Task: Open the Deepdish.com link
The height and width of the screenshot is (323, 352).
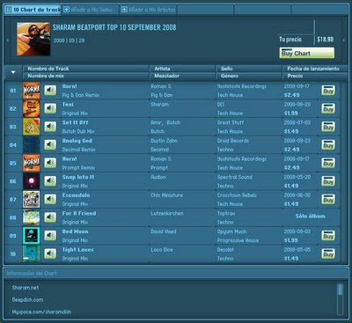Action: click(27, 300)
